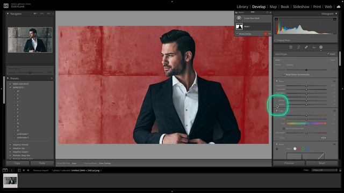
Task: Adjust the Saturation slider handle
Action: tap(306, 133)
